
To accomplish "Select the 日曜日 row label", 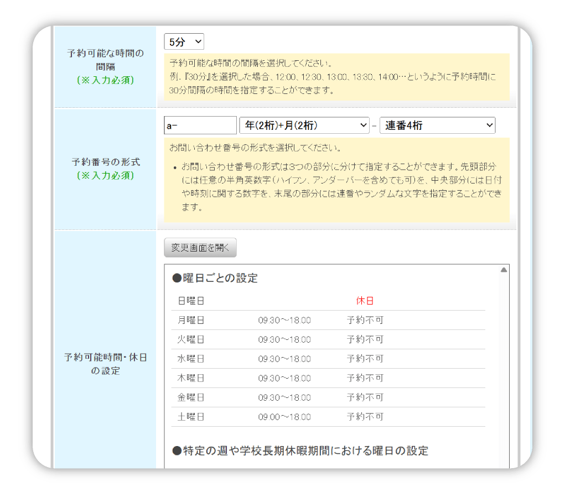I will 191,301.
